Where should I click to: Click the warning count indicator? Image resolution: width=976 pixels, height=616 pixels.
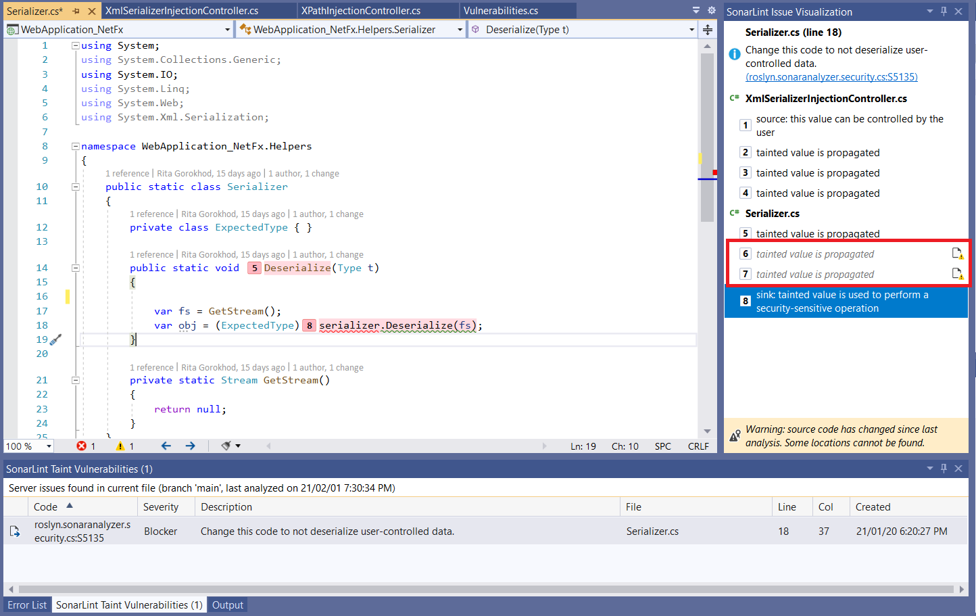(x=125, y=446)
